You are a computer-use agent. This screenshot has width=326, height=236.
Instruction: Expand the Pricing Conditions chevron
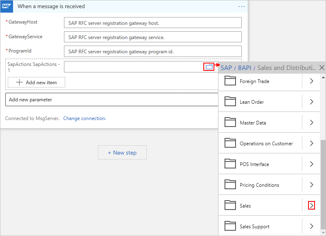tap(311, 185)
